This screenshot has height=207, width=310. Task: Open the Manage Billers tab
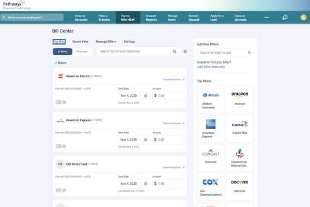pyautogui.click(x=106, y=41)
